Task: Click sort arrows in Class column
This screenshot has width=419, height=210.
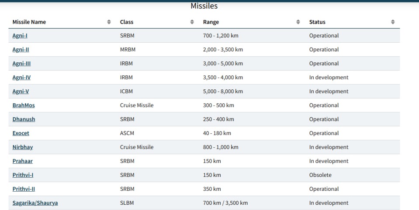Action: (192, 22)
